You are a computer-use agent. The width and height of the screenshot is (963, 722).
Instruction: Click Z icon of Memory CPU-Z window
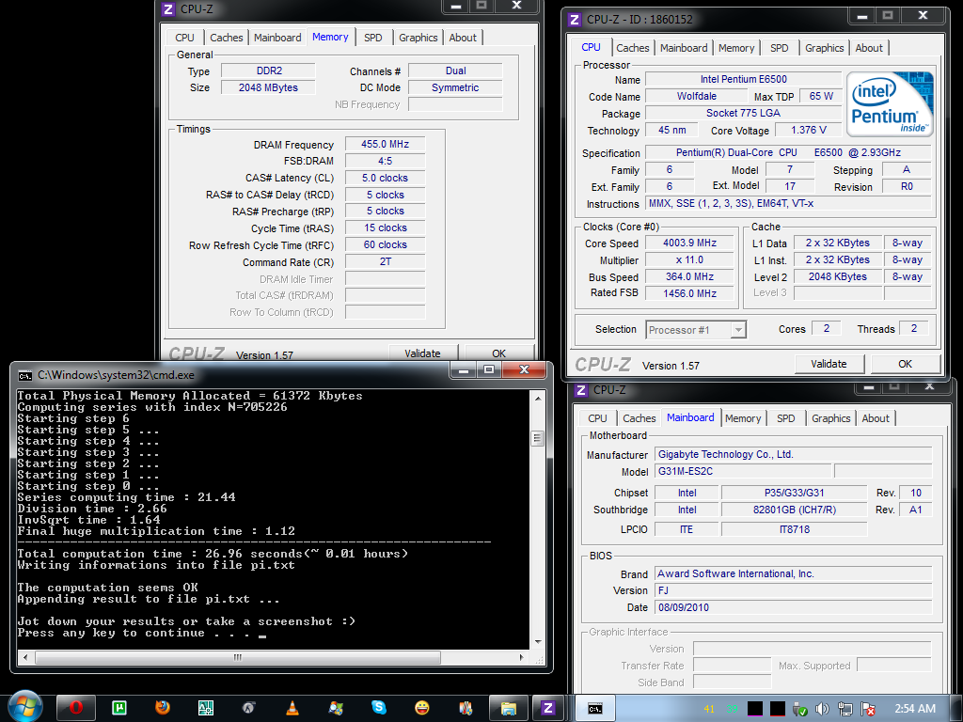click(x=167, y=9)
